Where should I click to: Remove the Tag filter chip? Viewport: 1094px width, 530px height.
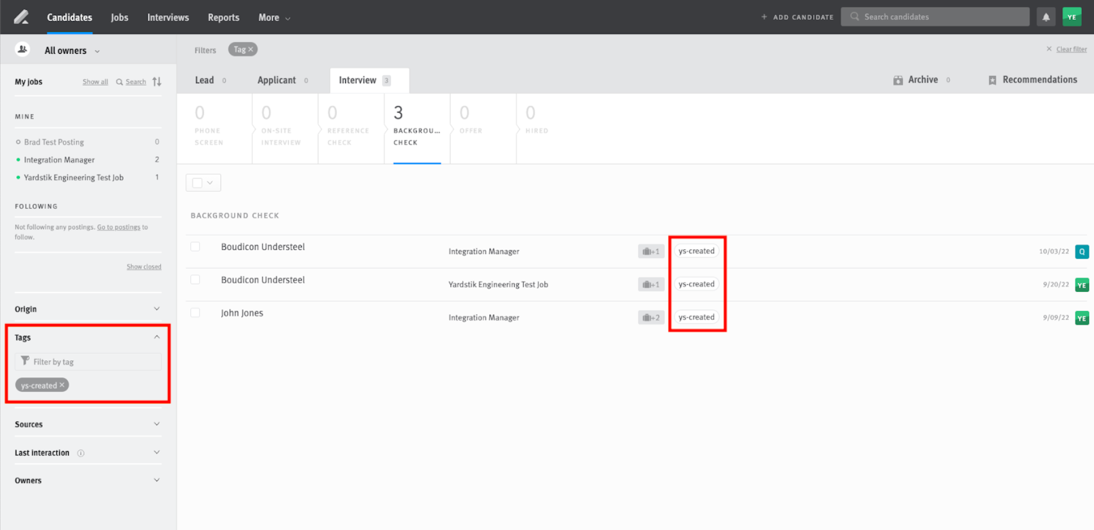(251, 50)
